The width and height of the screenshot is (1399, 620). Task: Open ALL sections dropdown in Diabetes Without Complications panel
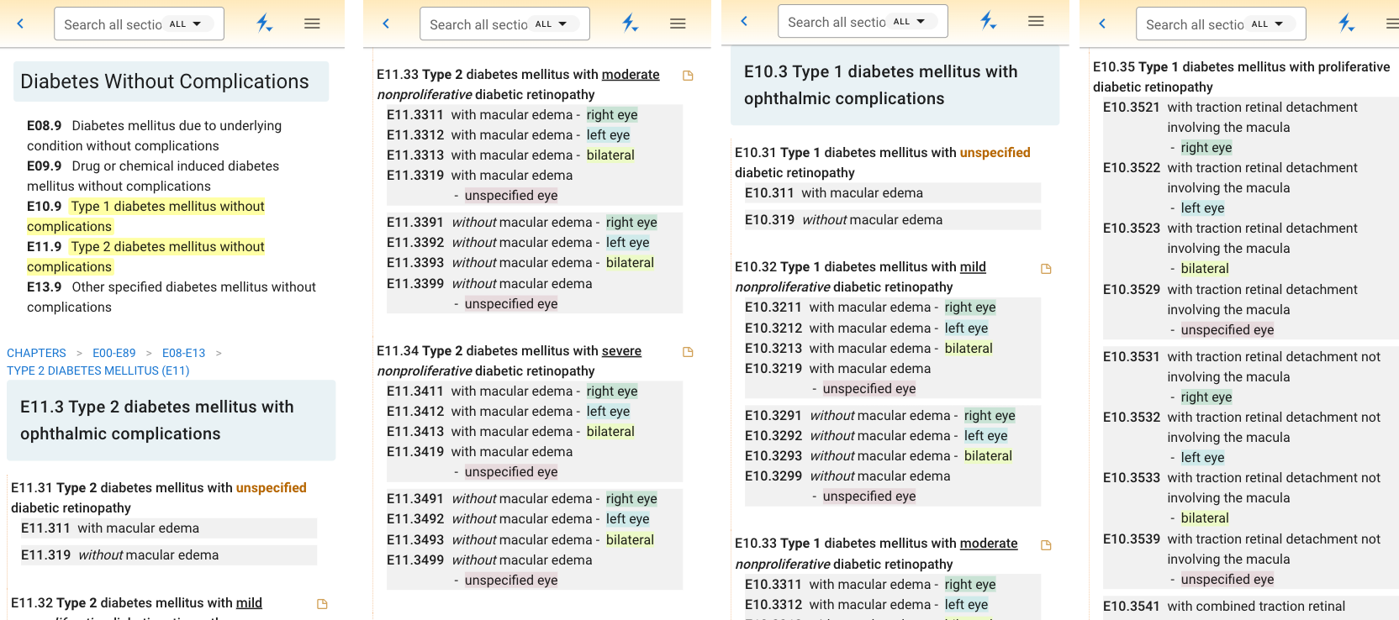tap(186, 24)
